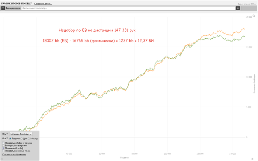Image resolution: width=258 pixels, height=161 pixels.
Task: Click the 'Быстрые фильтры' label
Action: point(14,8)
